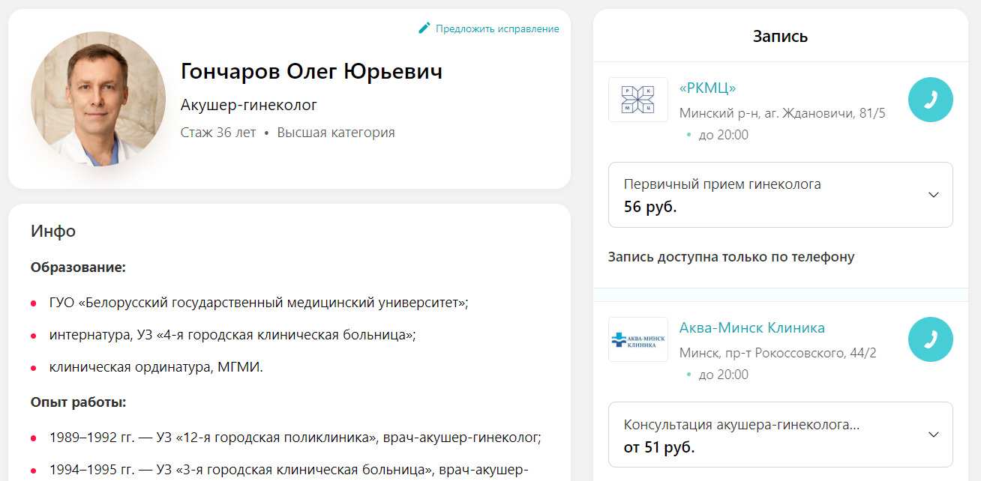Click the Аква-Минск Клиника logo image
This screenshot has height=481, width=981.
(637, 339)
